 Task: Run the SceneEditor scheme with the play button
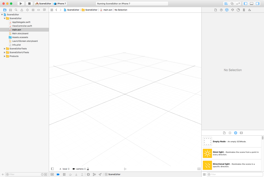coord(21,4)
